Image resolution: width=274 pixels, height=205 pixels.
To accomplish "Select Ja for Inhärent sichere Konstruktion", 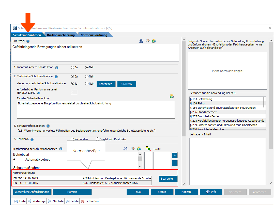I will click(x=73, y=68).
